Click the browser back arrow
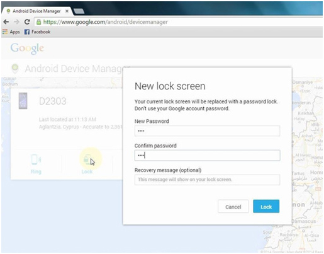 6,22
